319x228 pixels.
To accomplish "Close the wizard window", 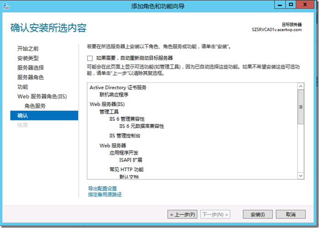I will [x=305, y=5].
